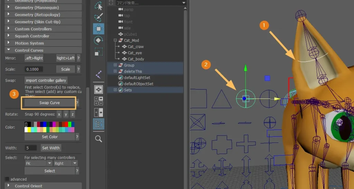The width and height of the screenshot is (354, 189).
Task: Click the magnifier search icon
Action: coord(99,138)
